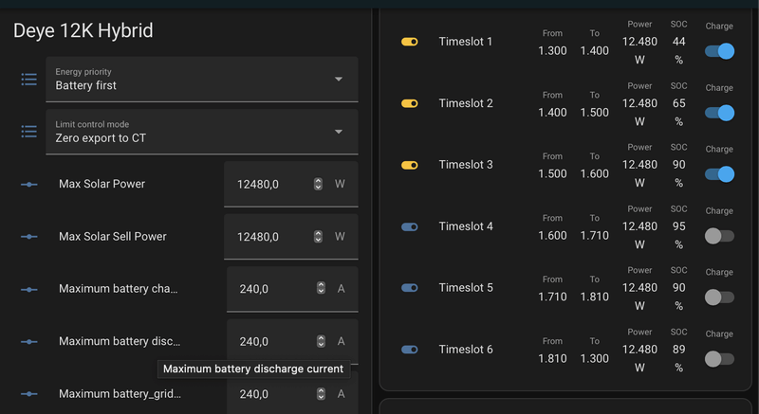Turn on Charge switch for Timeslot 6
This screenshot has width=759, height=414.
pyautogui.click(x=719, y=359)
